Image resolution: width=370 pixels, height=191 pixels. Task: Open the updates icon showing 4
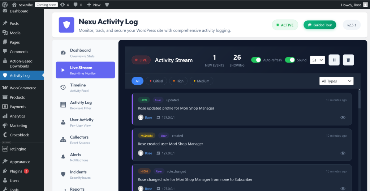tap(64, 5)
